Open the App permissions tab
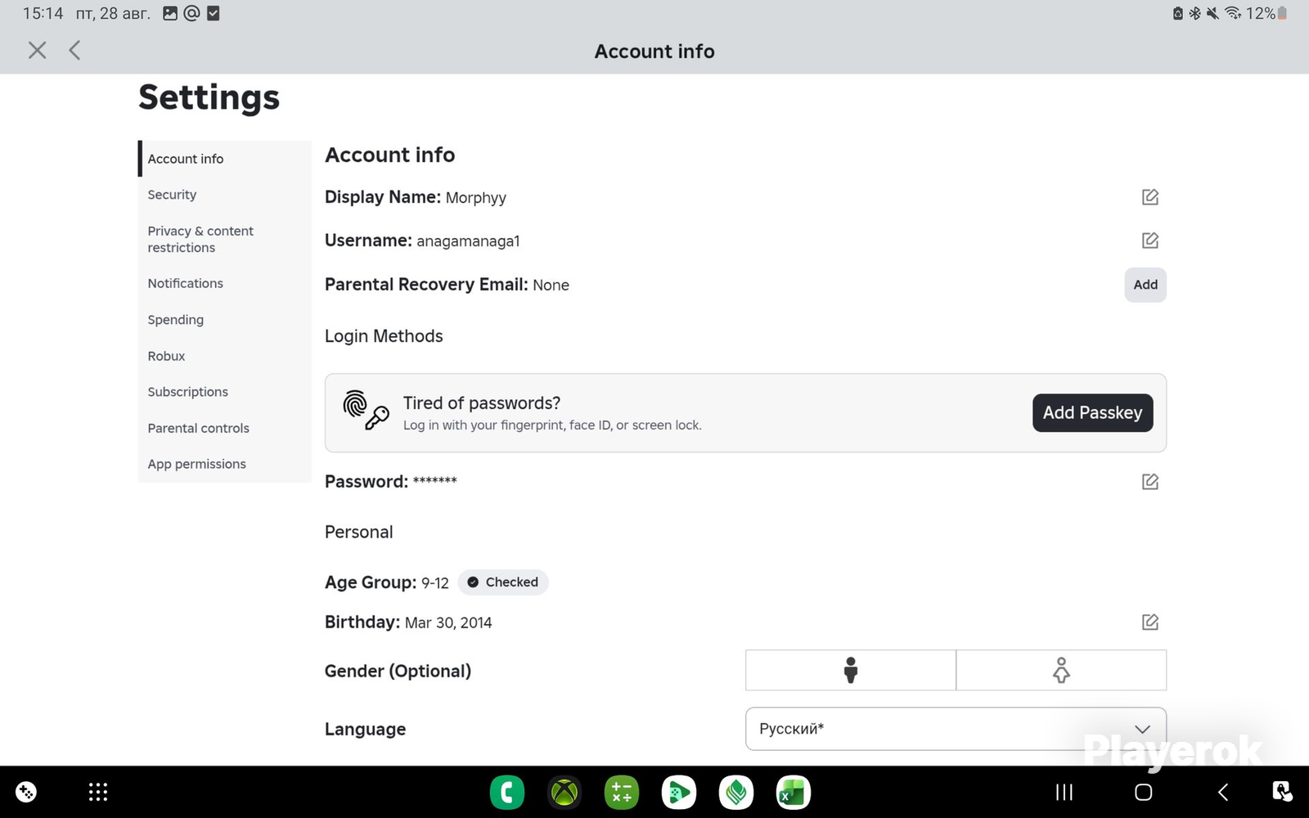 (x=225, y=464)
